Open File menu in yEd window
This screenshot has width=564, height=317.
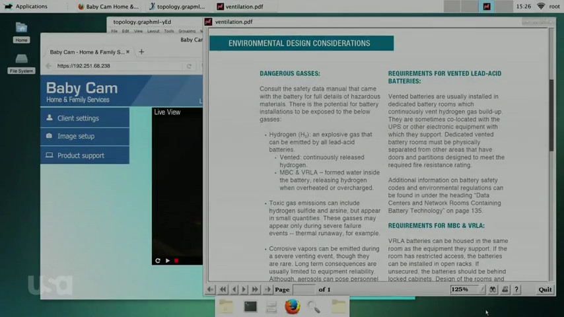pos(114,31)
